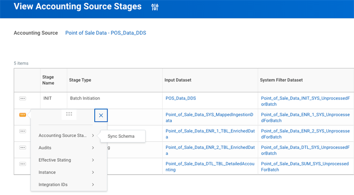Viewport: 354px width, 195px height.
Task: Open Point_of_Sale_Data_ENR_1_SYS_UnprocessedForBatch link
Action: coord(305,117)
